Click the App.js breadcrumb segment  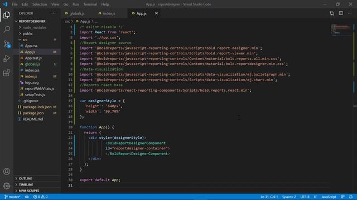(x=83, y=21)
